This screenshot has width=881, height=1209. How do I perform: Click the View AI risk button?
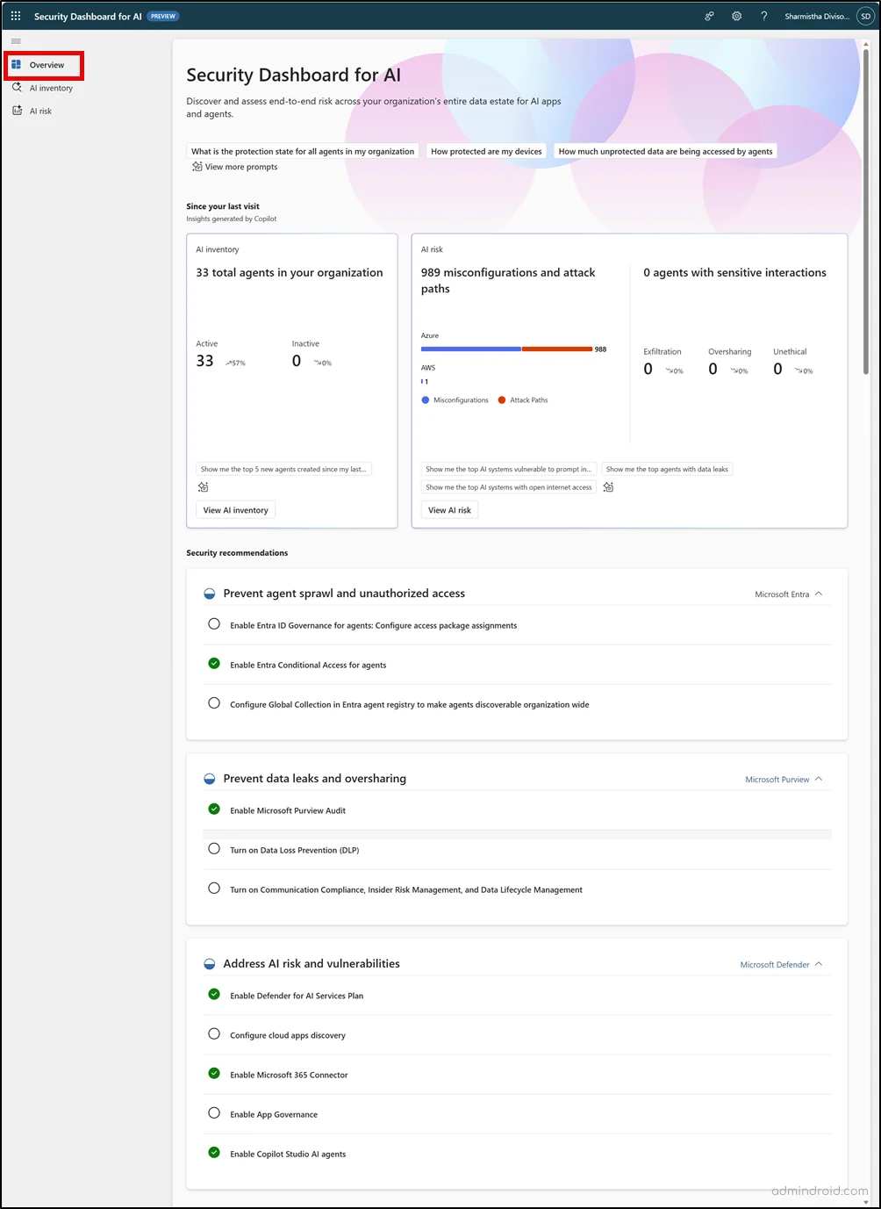click(x=449, y=509)
